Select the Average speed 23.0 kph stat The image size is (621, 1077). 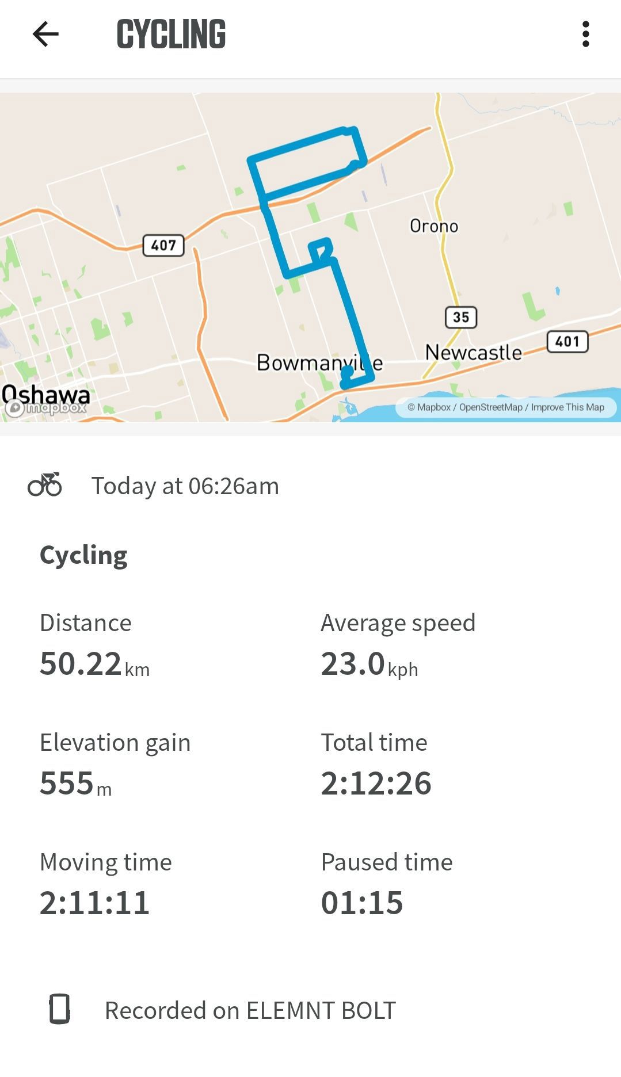398,646
